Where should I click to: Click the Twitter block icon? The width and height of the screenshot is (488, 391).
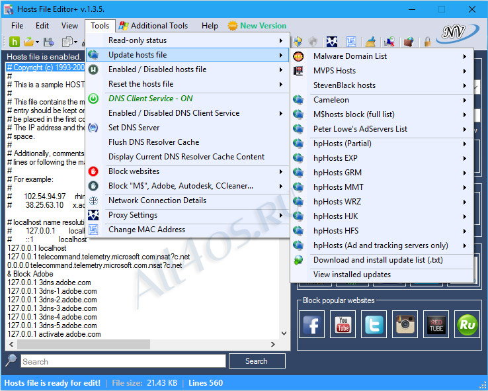[x=374, y=324]
